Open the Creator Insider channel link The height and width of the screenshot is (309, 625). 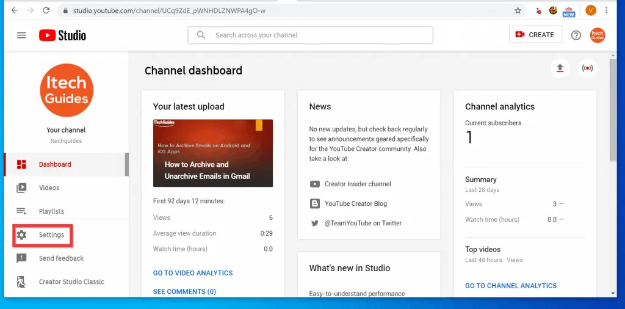[358, 184]
